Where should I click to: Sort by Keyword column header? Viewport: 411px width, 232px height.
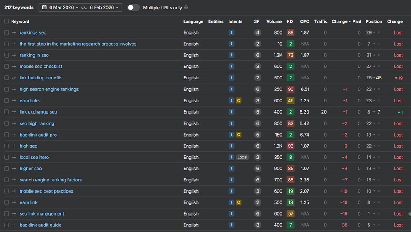[20, 21]
